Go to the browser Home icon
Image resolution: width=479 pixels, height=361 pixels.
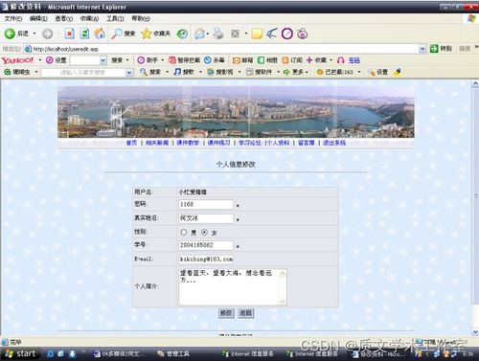[x=100, y=34]
